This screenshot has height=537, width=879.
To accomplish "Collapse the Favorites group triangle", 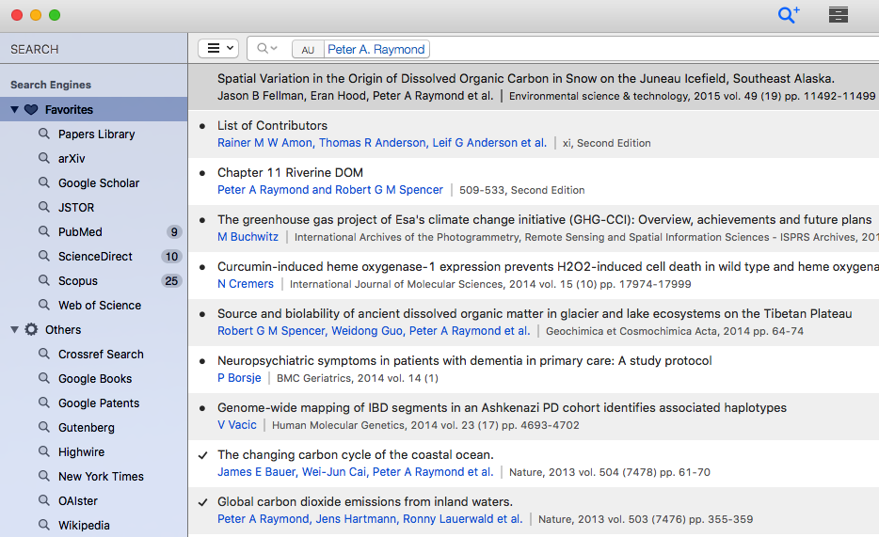I will click(14, 110).
